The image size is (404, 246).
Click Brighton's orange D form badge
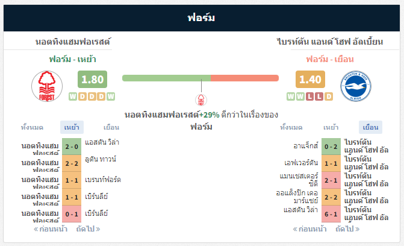(329, 96)
